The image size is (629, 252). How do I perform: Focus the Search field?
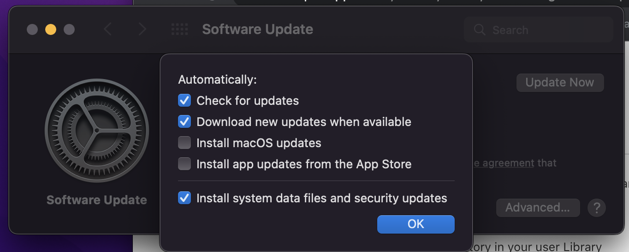[538, 30]
